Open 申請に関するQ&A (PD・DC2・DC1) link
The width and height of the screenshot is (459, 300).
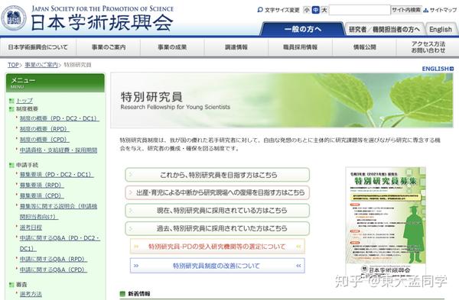click(x=60, y=243)
